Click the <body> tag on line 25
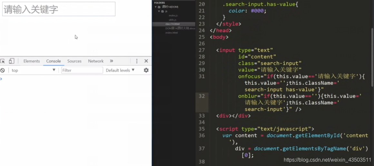The height and width of the screenshot is (166, 374). [219, 37]
